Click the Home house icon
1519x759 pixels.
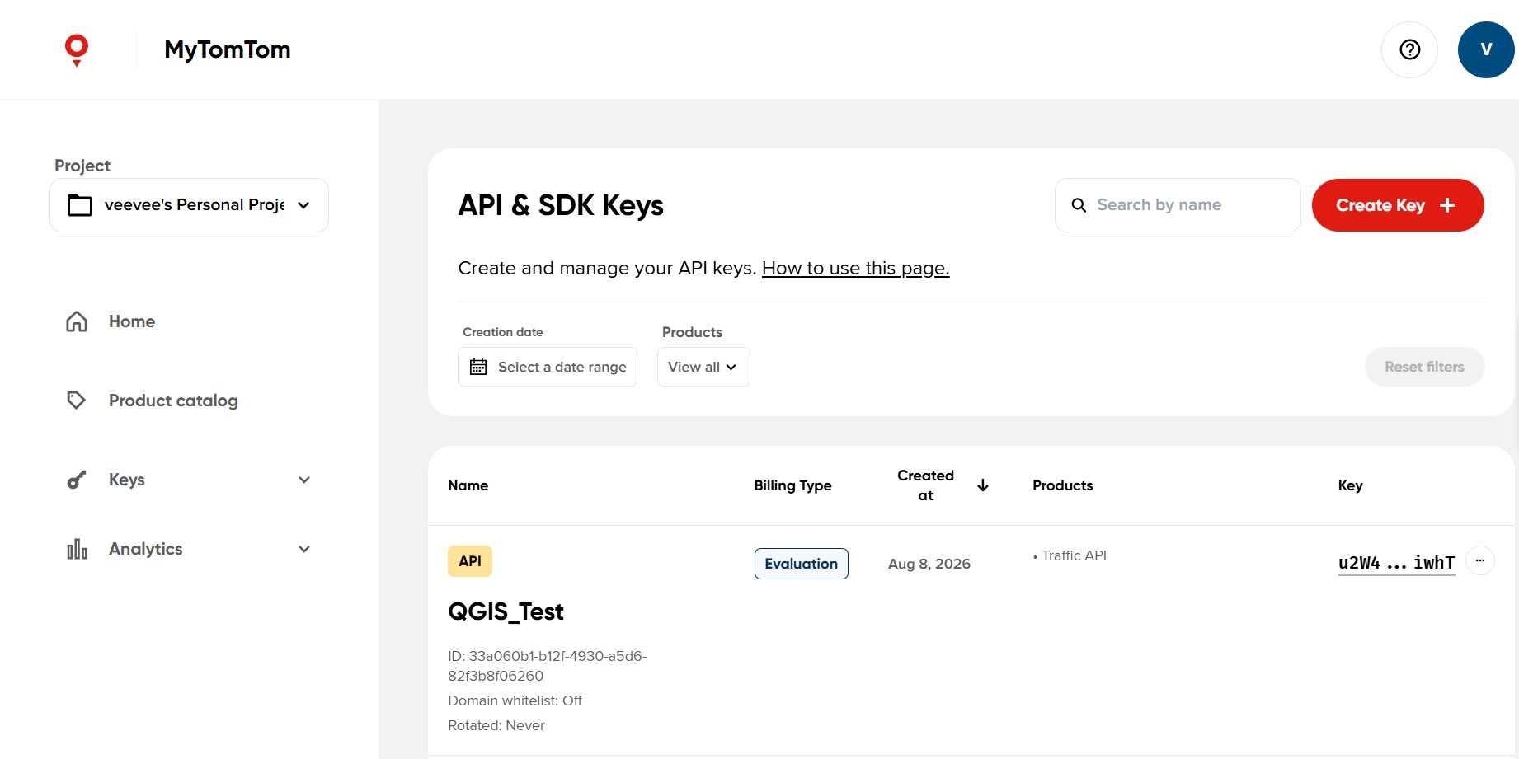pos(77,321)
